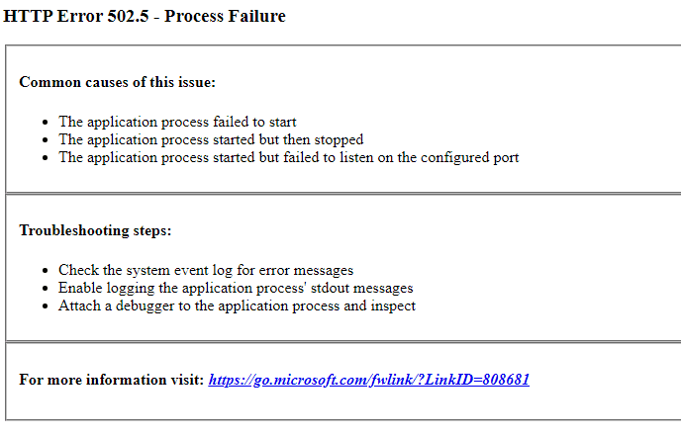The height and width of the screenshot is (436, 681).
Task: Click the bullet before 'configured port' line
Action: [x=46, y=158]
